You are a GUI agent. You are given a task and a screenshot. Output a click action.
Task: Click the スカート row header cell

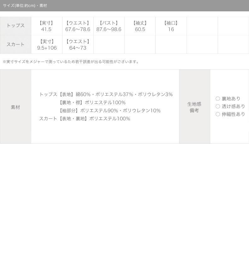(15, 44)
